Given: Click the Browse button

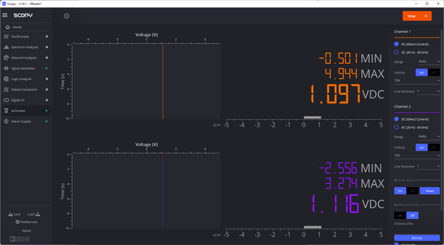Looking at the screenshot, I should (x=417, y=238).
